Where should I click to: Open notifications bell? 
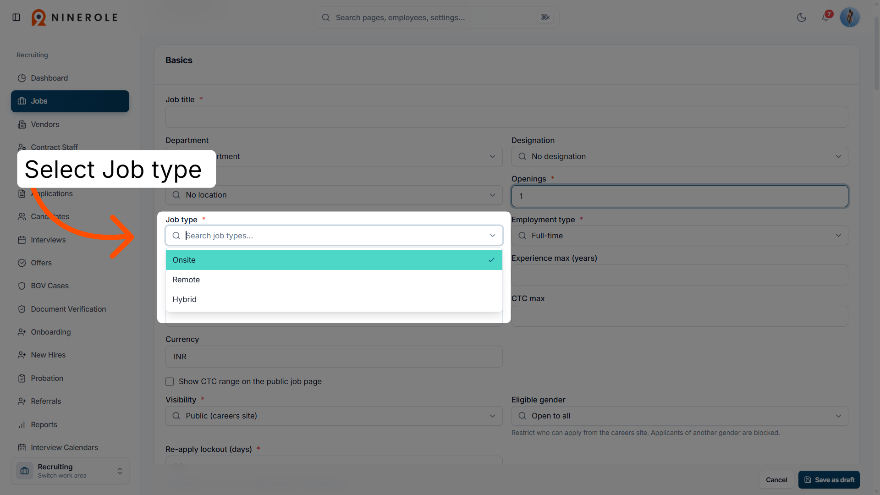click(x=825, y=17)
